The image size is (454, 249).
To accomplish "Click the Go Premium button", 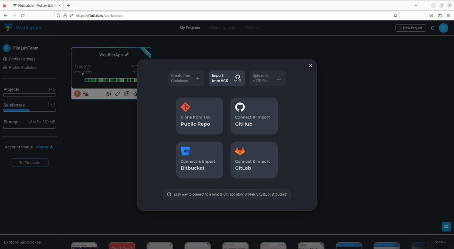I will [x=30, y=163].
